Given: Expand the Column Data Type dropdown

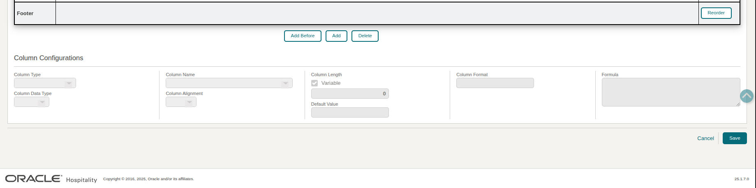Looking at the screenshot, I should (x=32, y=102).
